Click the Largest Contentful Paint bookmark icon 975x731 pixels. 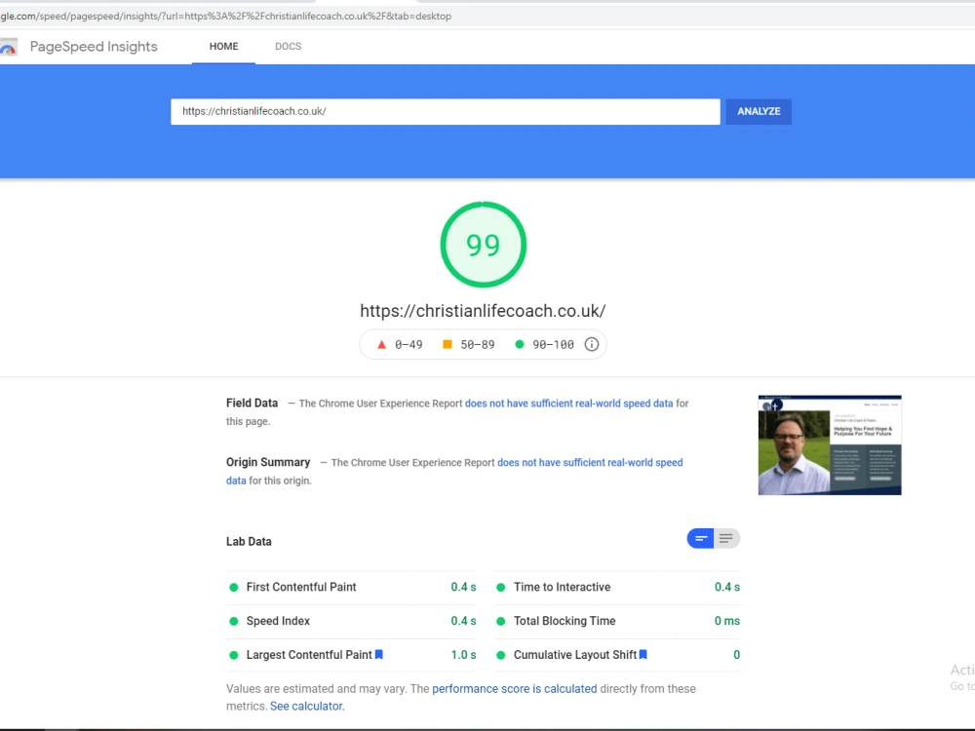pyautogui.click(x=378, y=654)
